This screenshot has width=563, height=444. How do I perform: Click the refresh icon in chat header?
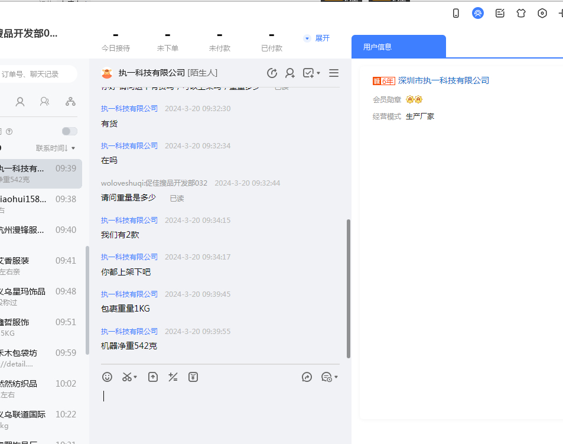pos(272,73)
